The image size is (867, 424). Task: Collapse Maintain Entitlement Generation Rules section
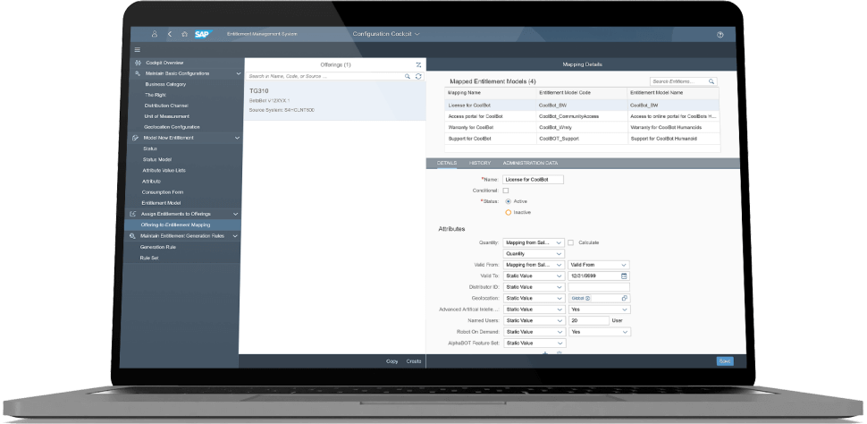235,236
